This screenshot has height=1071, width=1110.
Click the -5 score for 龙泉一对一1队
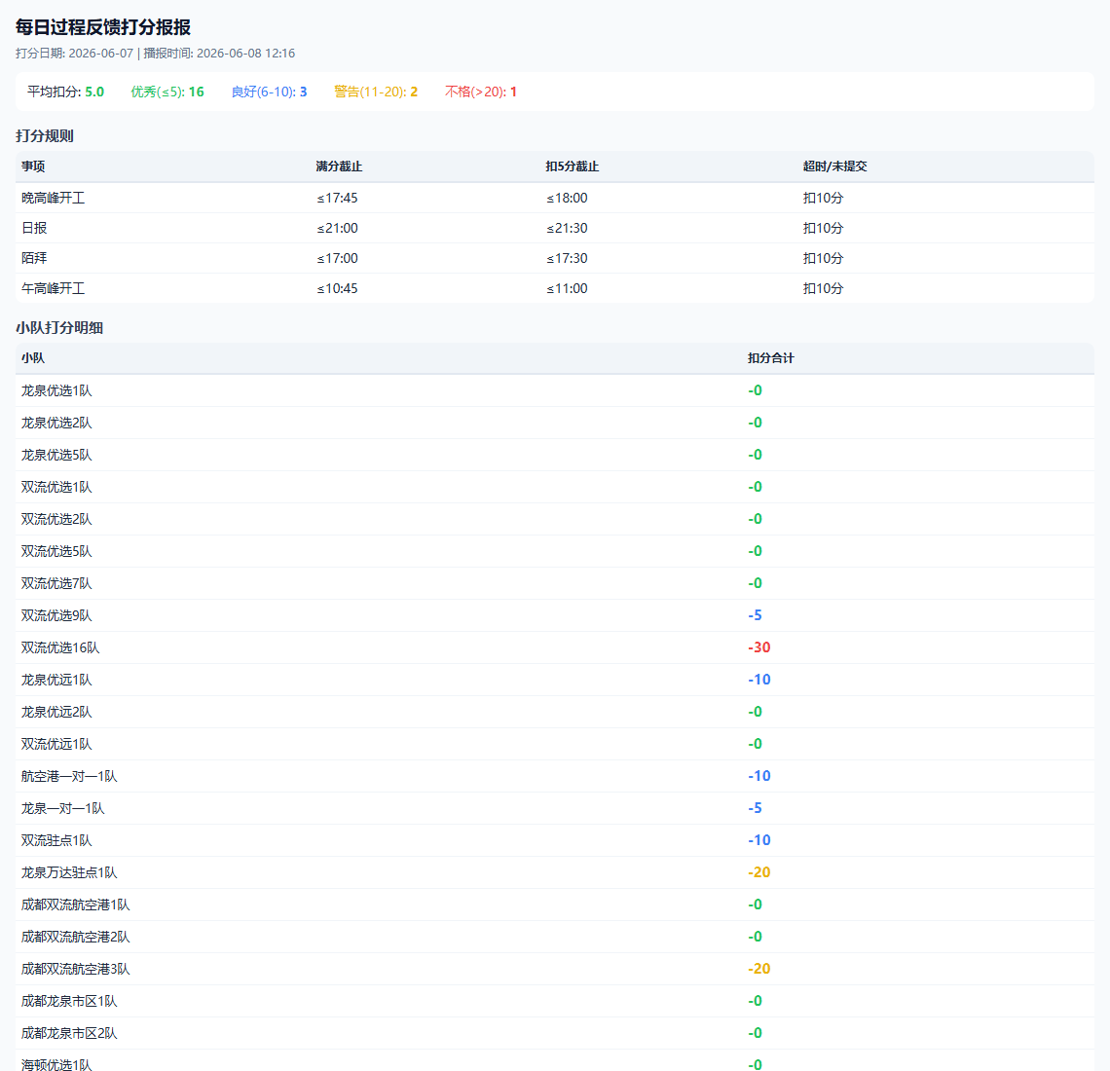coord(755,808)
